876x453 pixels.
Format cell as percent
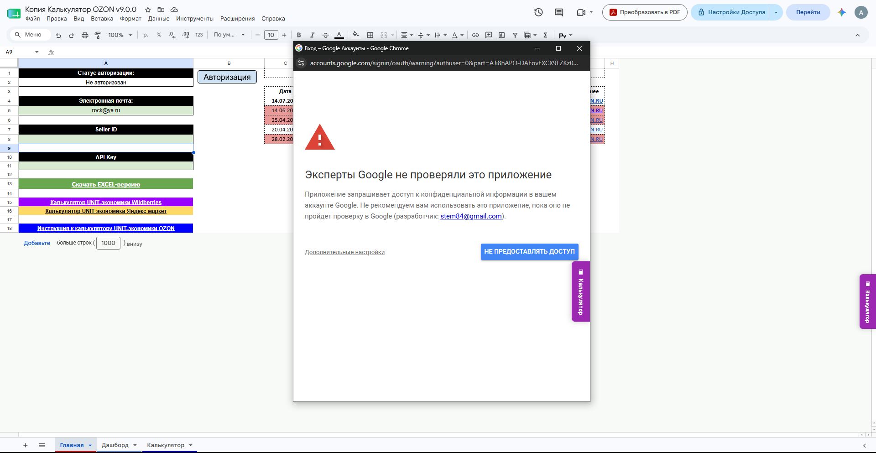click(159, 35)
